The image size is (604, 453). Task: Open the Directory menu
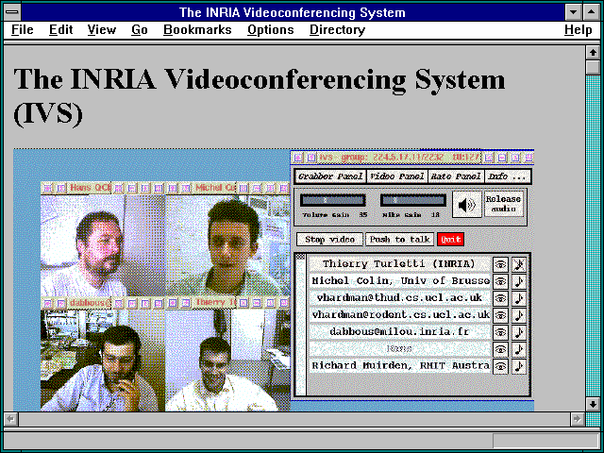point(338,29)
